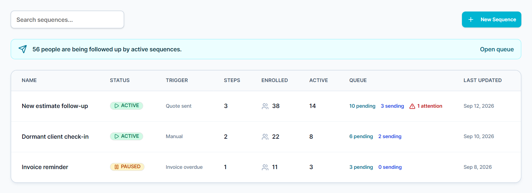Image resolution: width=532 pixels, height=193 pixels.
Task: Click the paper plane icon in the banner
Action: (x=23, y=49)
